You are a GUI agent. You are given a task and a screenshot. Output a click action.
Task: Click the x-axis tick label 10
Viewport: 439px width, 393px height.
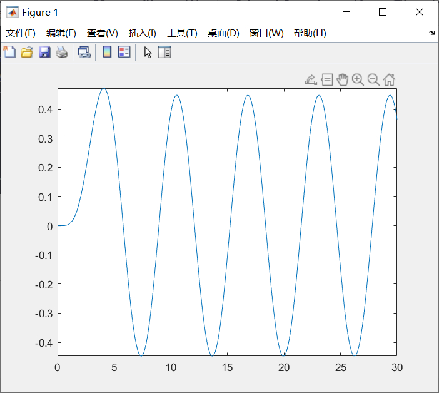pos(171,367)
